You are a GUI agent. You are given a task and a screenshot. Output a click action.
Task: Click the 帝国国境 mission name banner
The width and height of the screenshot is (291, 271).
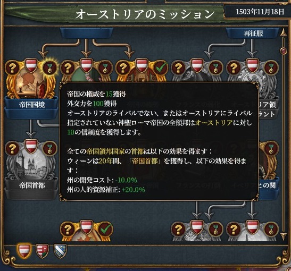tap(32, 105)
